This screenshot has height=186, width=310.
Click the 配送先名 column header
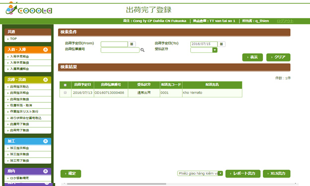pos(212,85)
